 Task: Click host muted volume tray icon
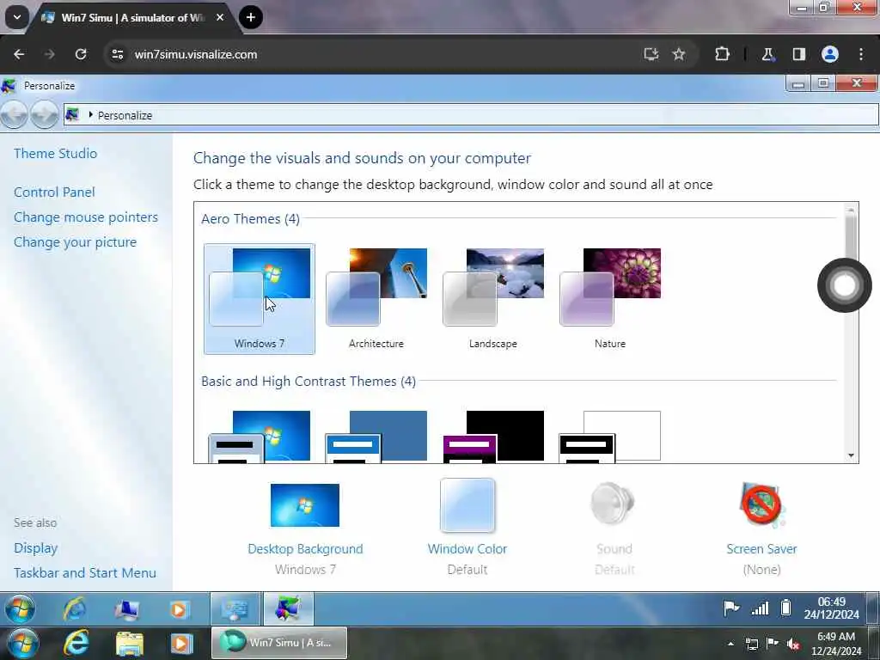793,644
